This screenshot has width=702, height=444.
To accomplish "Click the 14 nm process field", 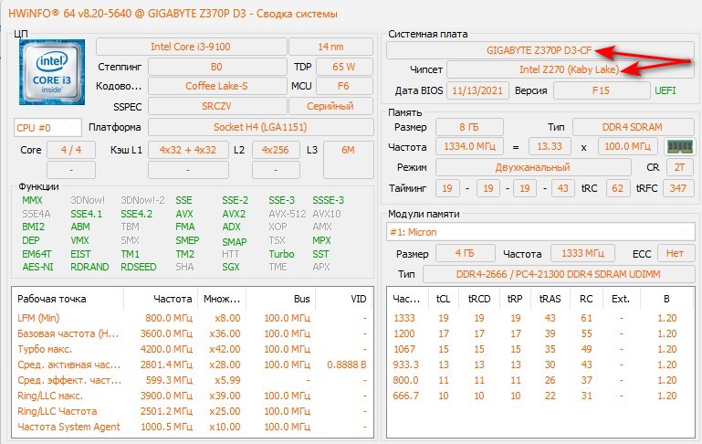I will [330, 47].
